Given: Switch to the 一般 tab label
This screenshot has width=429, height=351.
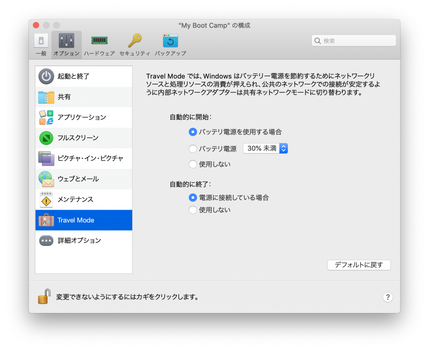Looking at the screenshot, I should tap(41, 53).
